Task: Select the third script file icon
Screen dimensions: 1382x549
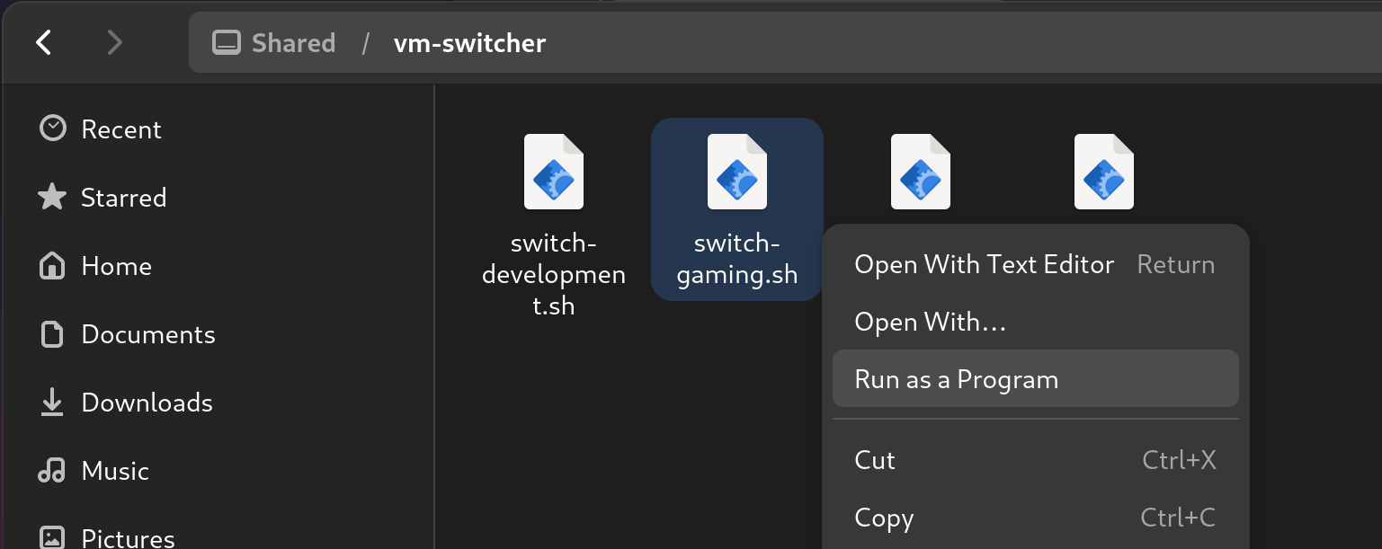Action: [920, 173]
